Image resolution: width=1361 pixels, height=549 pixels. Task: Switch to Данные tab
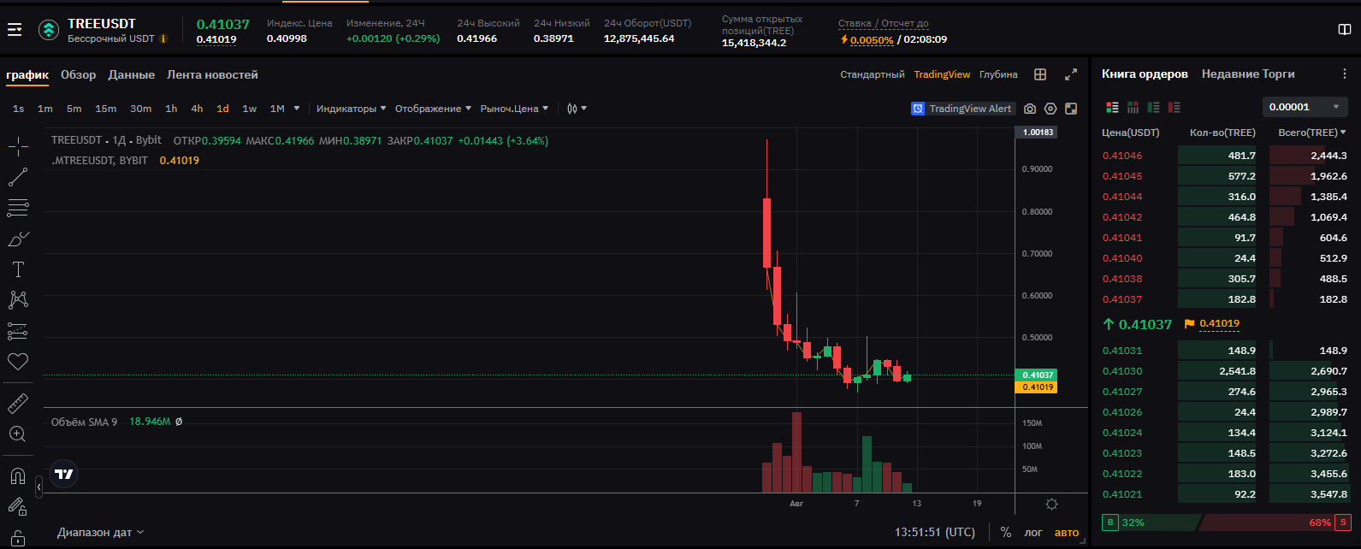coord(131,74)
